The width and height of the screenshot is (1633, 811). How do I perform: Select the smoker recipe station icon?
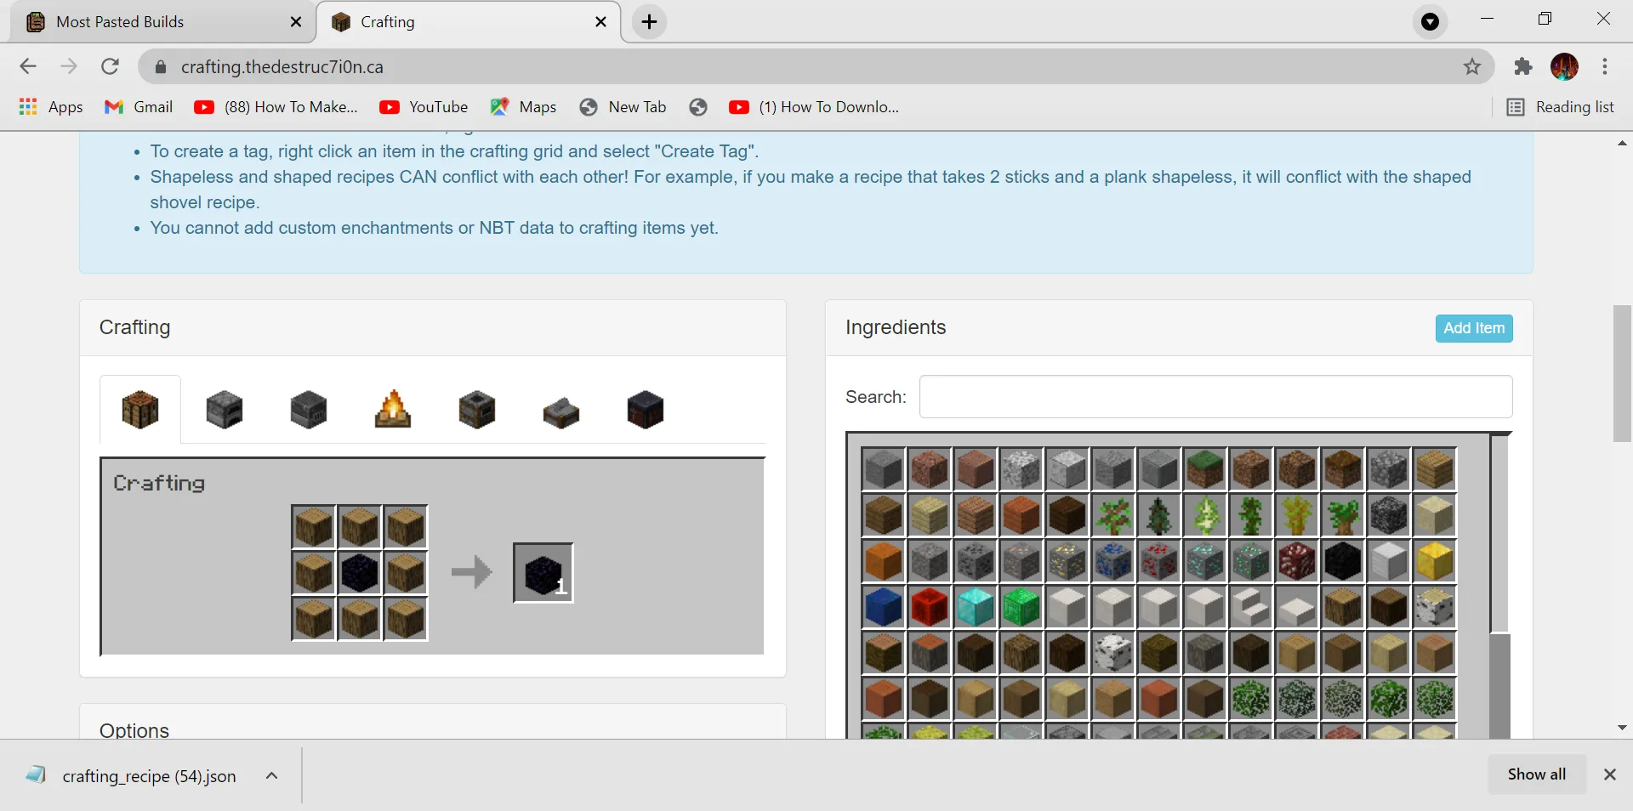pos(476,411)
